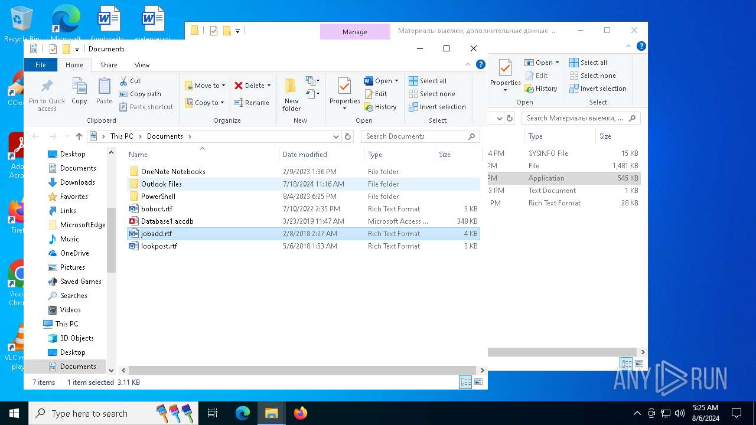Screen dimensions: 756x425
Task: Pin to Quick access in Documents ribbon
Action: click(47, 94)
